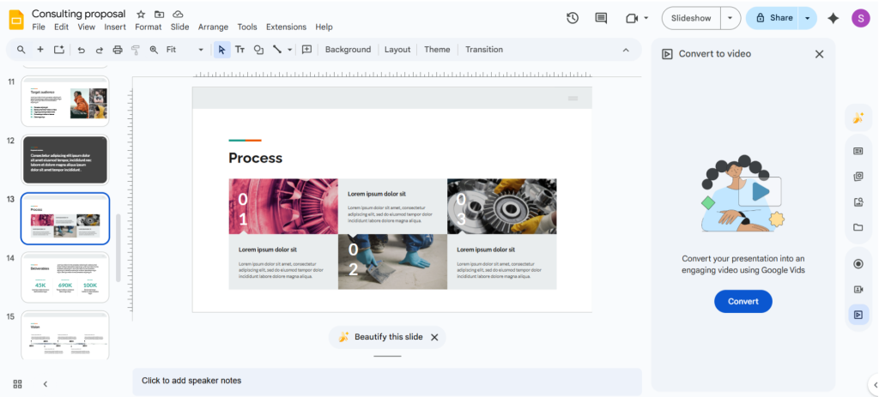Choose the select arrow cursor tool

click(222, 50)
